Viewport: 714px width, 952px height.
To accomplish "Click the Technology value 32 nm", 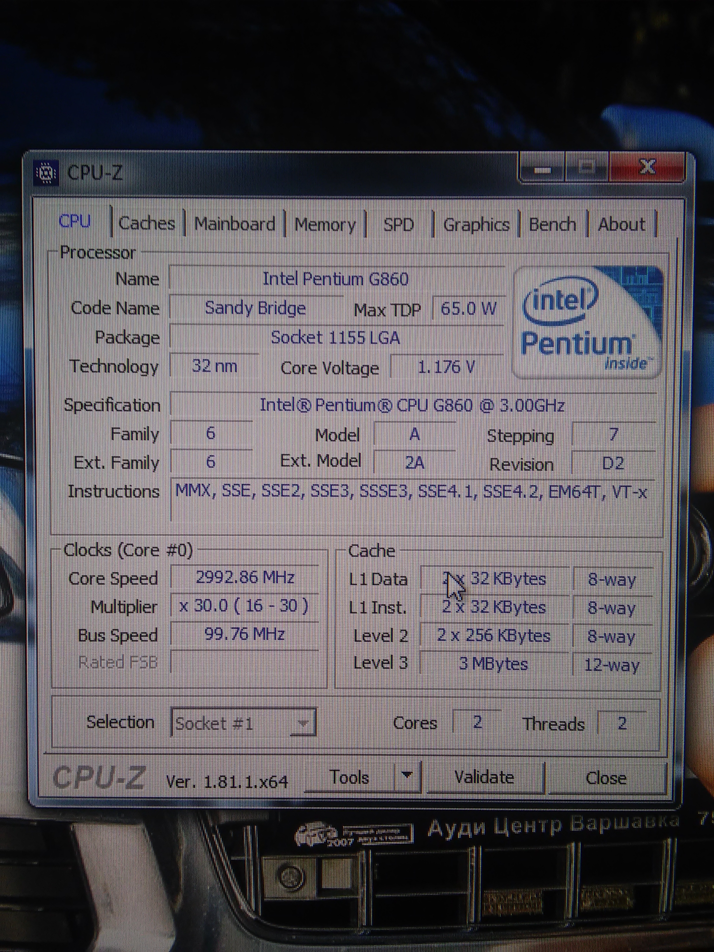I will coord(214,366).
